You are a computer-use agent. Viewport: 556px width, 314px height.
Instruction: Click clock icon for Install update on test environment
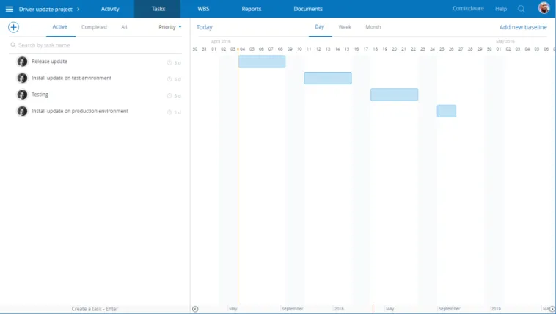pyautogui.click(x=169, y=79)
